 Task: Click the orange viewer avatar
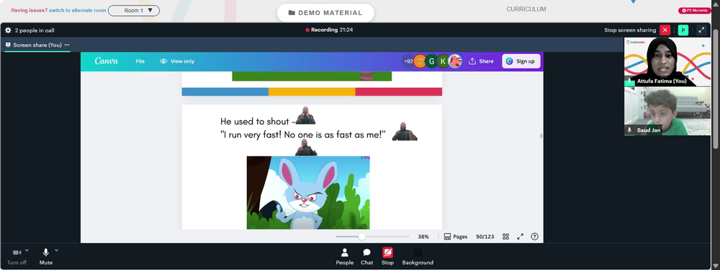(x=420, y=61)
